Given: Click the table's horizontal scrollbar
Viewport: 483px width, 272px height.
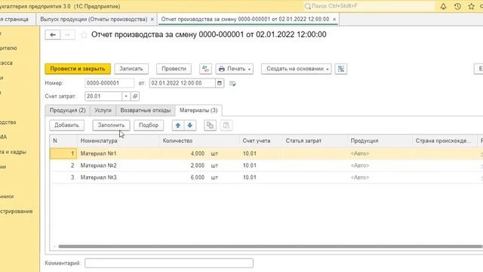Looking at the screenshot, I should [x=270, y=246].
